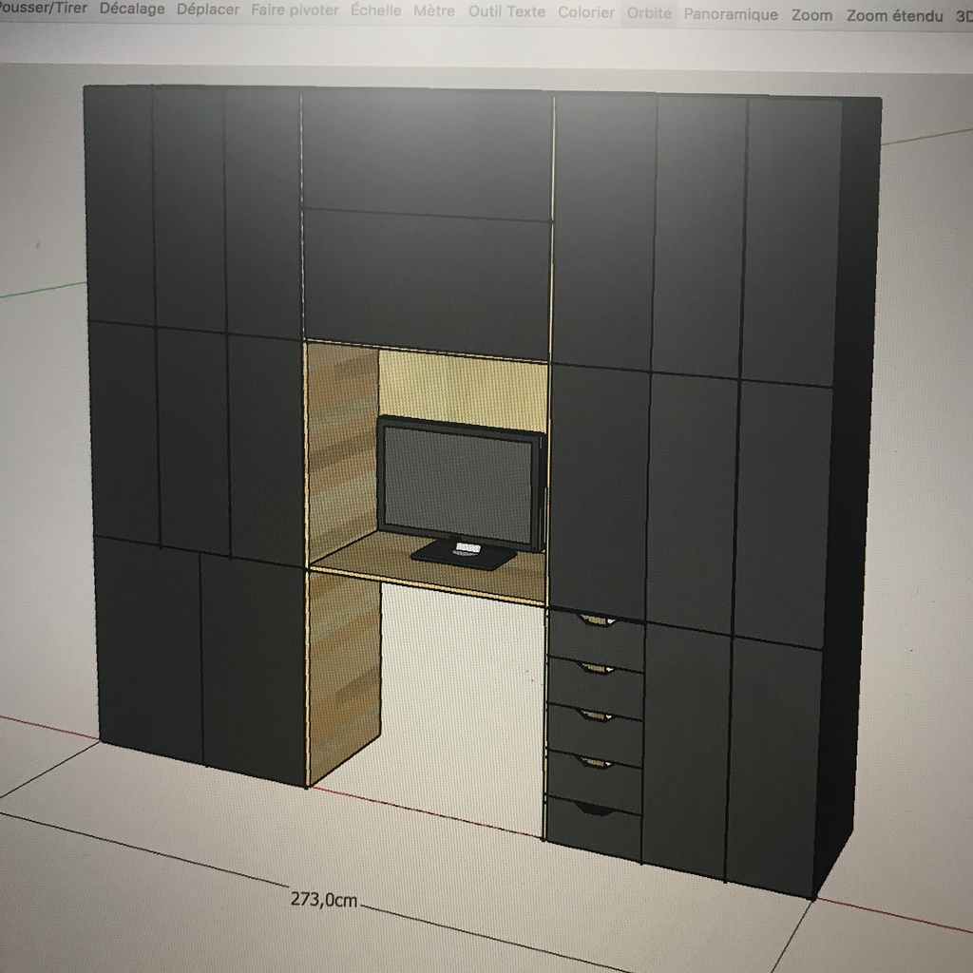The height and width of the screenshot is (973, 973).
Task: Choose the Faire pivoter tool
Action: tap(295, 10)
